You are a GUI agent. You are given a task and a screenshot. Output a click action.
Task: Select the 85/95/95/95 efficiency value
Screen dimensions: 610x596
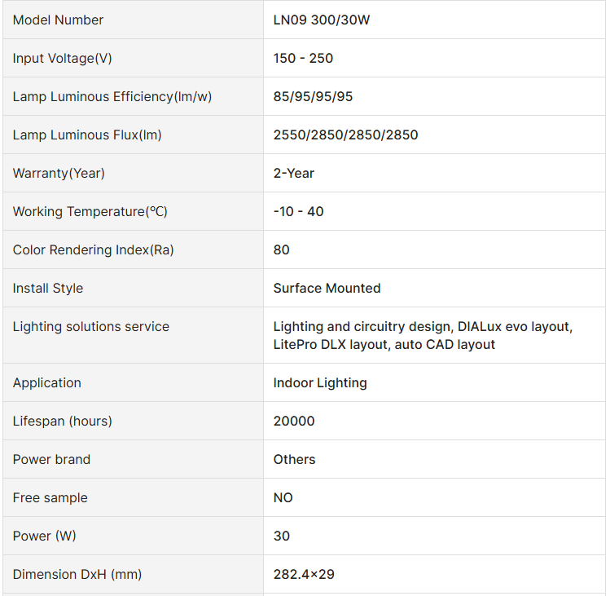[313, 96]
